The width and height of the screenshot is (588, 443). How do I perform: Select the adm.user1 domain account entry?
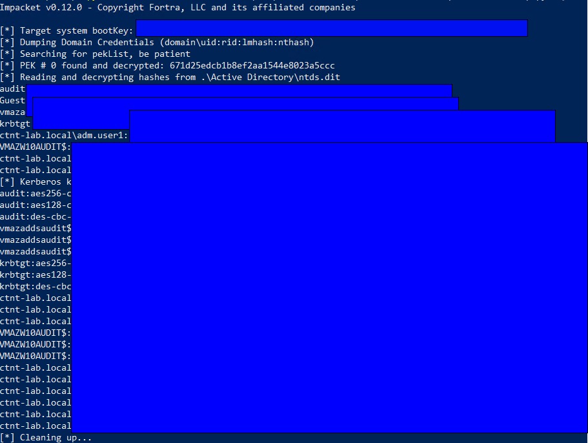pos(65,136)
